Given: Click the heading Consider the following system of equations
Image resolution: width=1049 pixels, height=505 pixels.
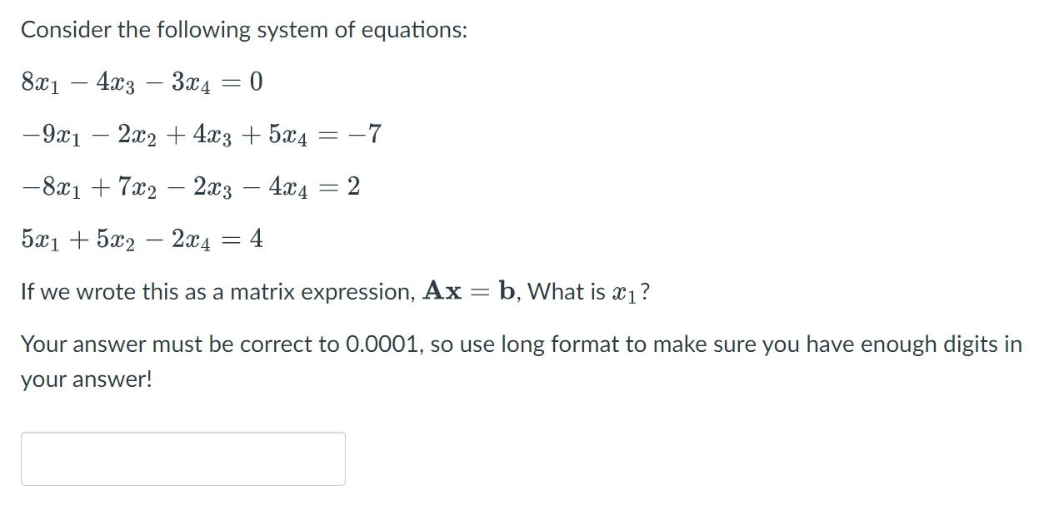Looking at the screenshot, I should (x=243, y=29).
